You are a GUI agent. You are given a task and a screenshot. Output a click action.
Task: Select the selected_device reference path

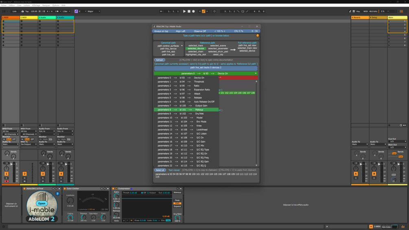(x=196, y=48)
